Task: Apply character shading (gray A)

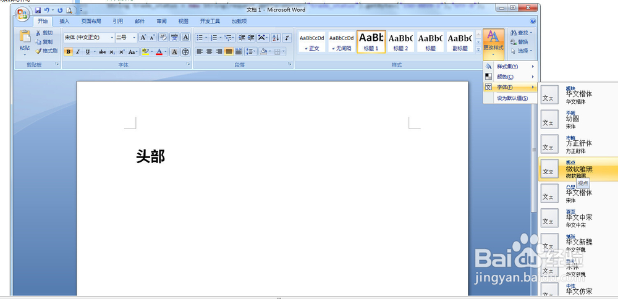Action: pos(174,52)
